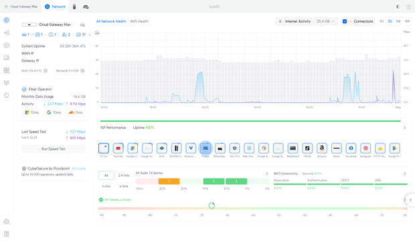Open the UniFi OS 4.1.13 release notes icon

pos(46,71)
